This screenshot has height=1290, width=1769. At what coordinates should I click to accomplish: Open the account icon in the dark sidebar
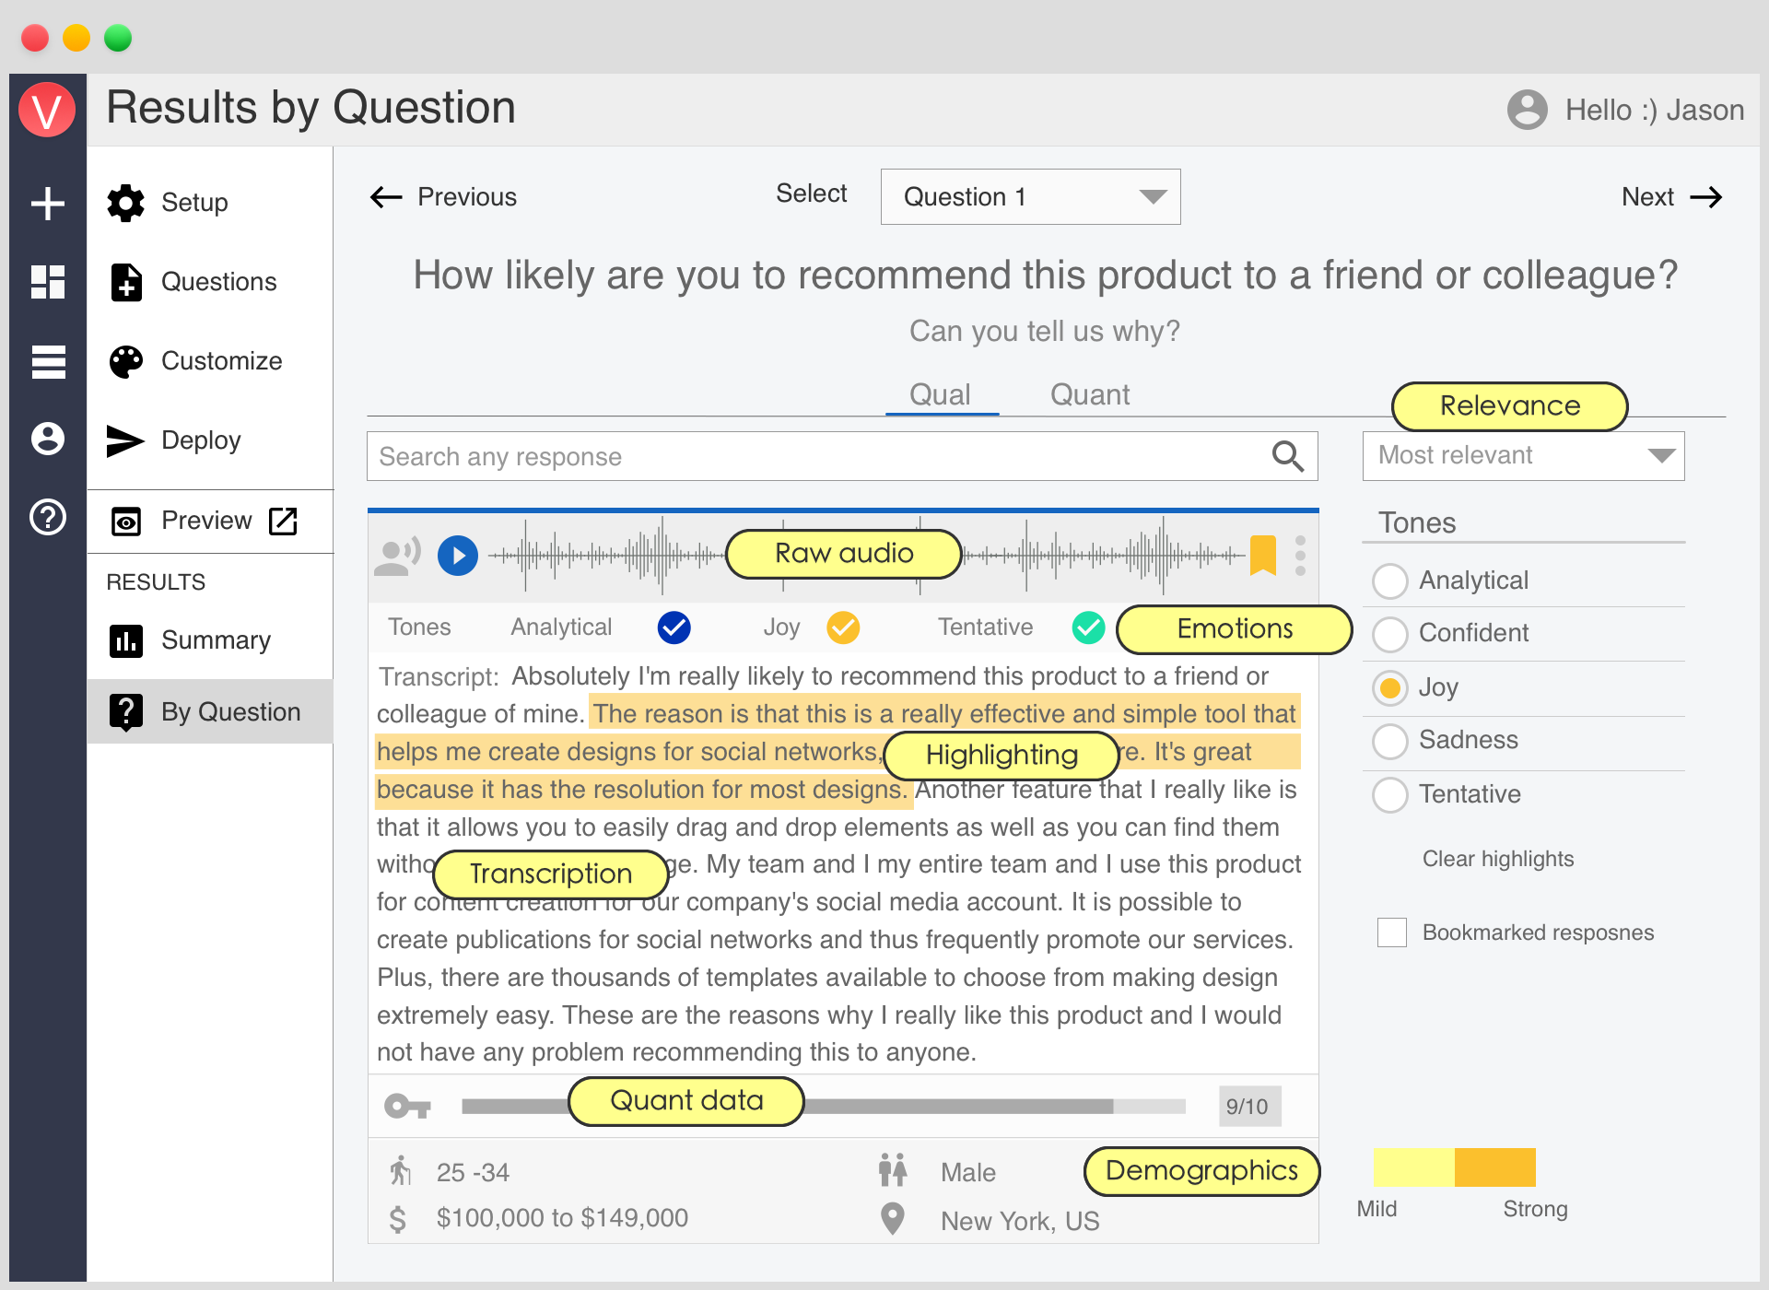coord(48,439)
